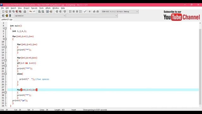
Task: Open the Project menu
Action: (x=27, y=8)
